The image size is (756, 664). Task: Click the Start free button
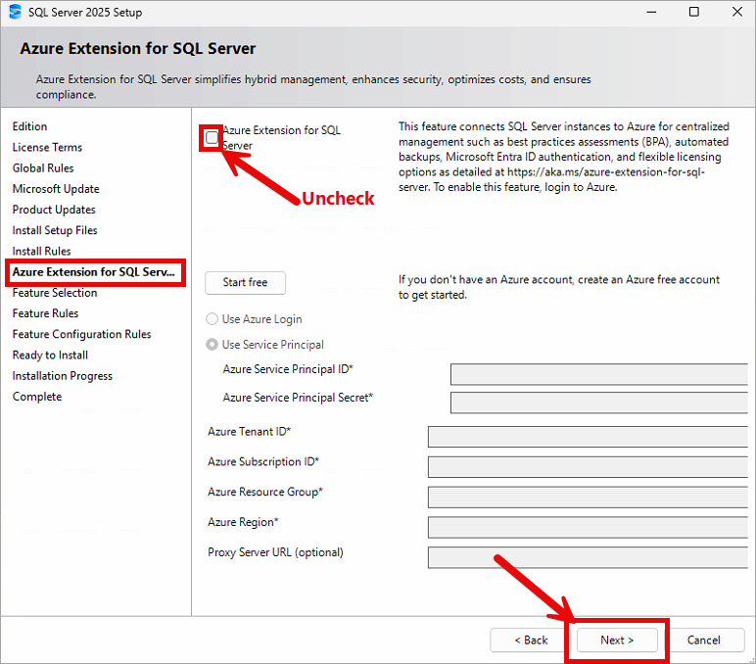(245, 283)
